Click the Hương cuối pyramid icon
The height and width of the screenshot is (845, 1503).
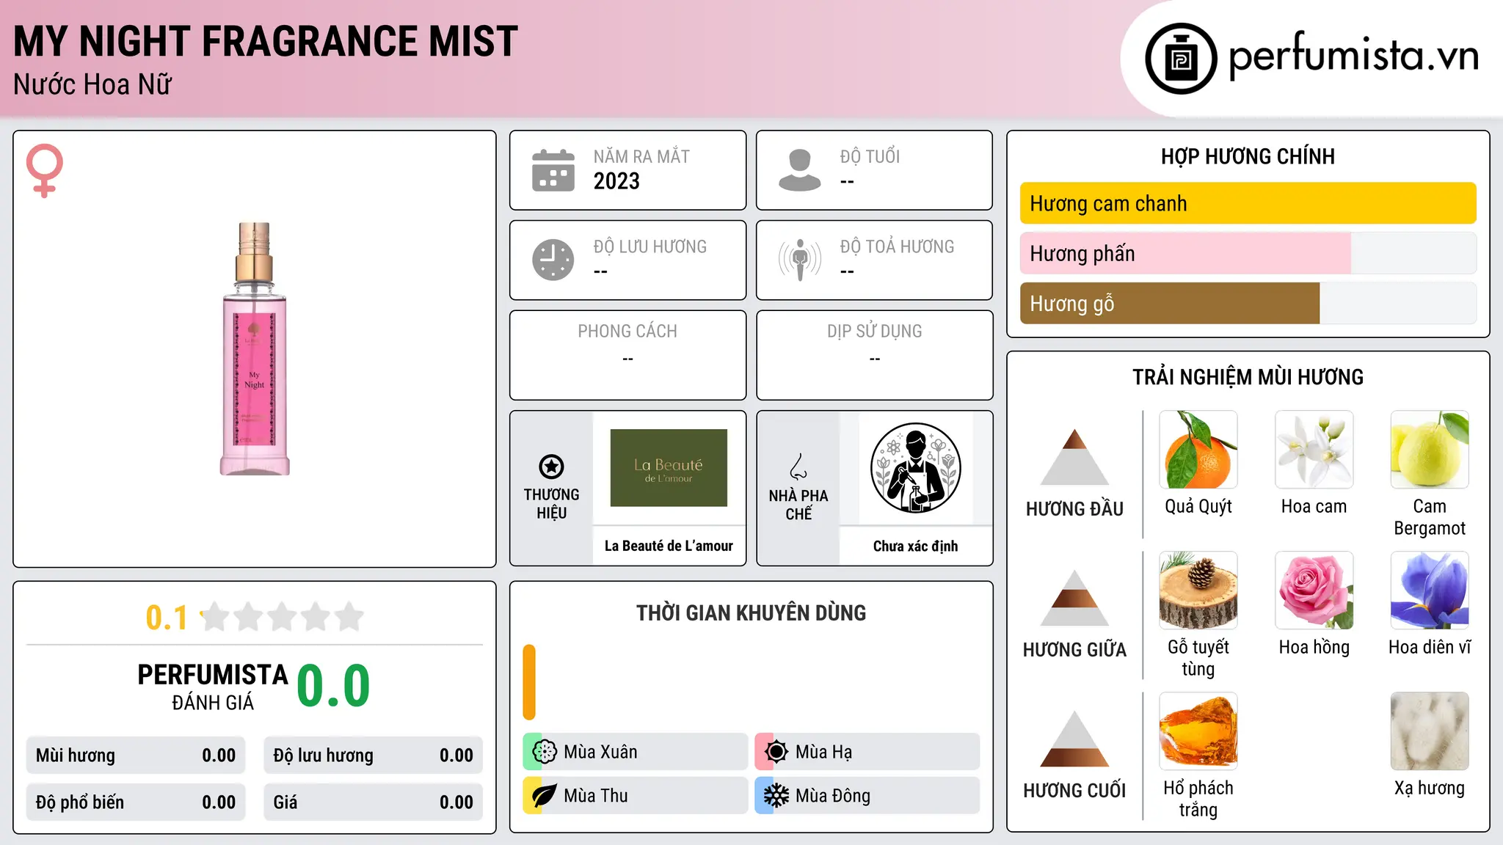pos(1074,739)
